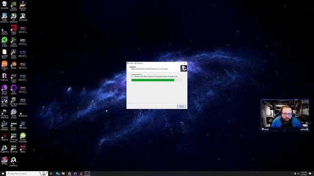Click the taskbar search box
Image resolution: width=314 pixels, height=176 pixels.
coord(27,174)
